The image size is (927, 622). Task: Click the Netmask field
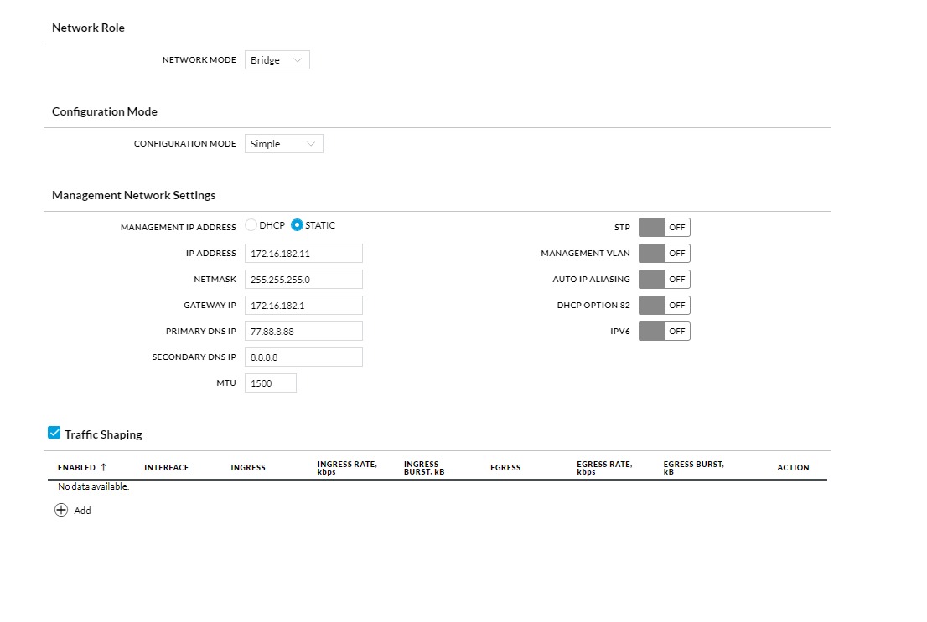coord(303,280)
